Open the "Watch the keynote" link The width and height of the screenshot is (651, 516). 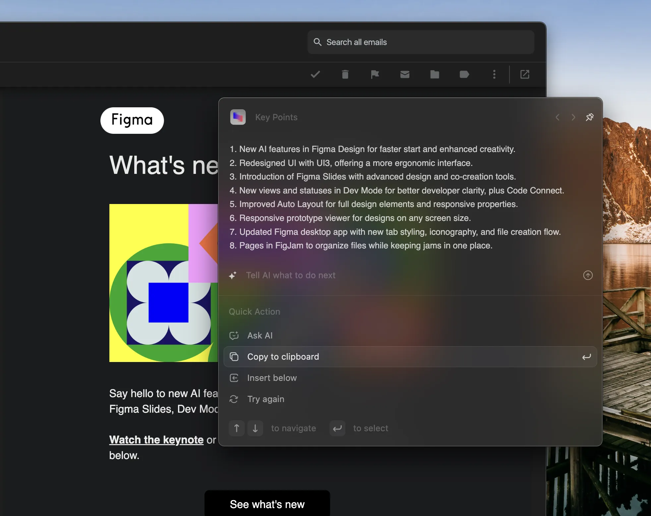click(x=156, y=439)
